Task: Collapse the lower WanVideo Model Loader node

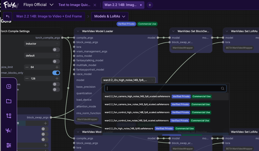Action: [78, 132]
